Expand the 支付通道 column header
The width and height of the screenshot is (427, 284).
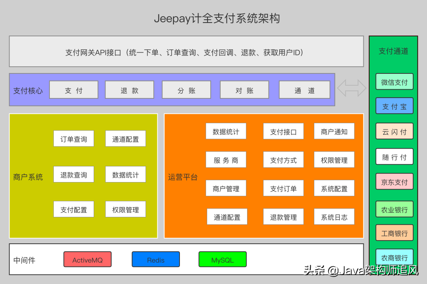point(393,51)
